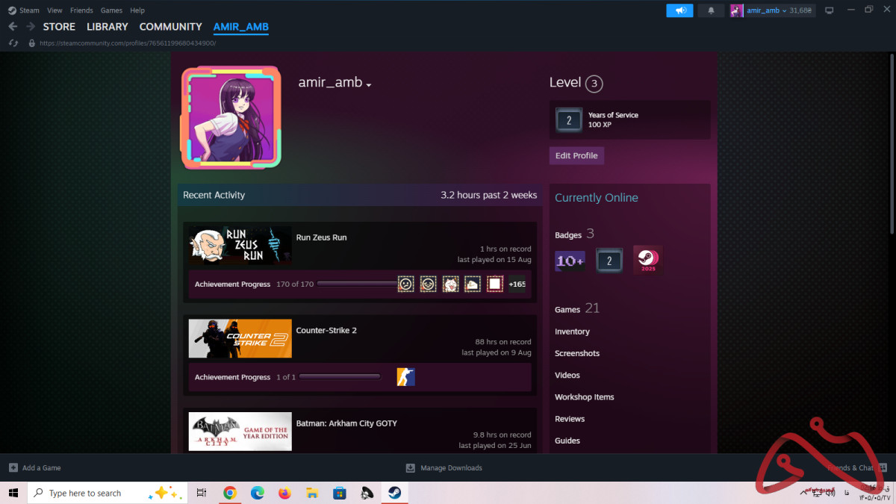
Task: Click the padlock icon beside the URL
Action: [x=31, y=43]
